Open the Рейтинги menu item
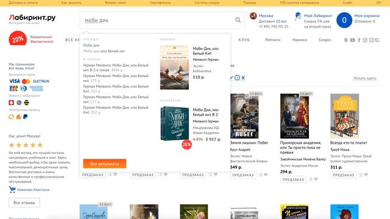Viewport: 390px width, 219px height. click(272, 40)
